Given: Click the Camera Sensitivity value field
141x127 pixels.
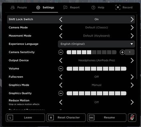Looking at the screenshot, I should 130,52.
